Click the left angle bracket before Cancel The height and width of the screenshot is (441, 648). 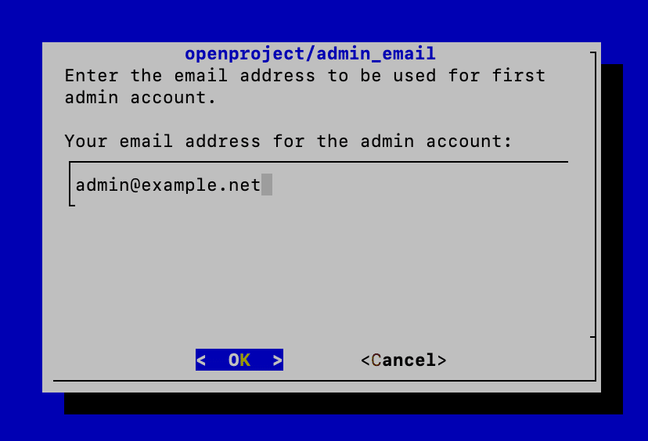[x=365, y=360]
